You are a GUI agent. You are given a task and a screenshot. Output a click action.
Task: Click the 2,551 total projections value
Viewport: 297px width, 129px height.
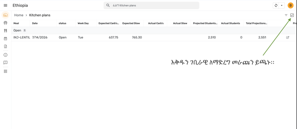point(262,38)
